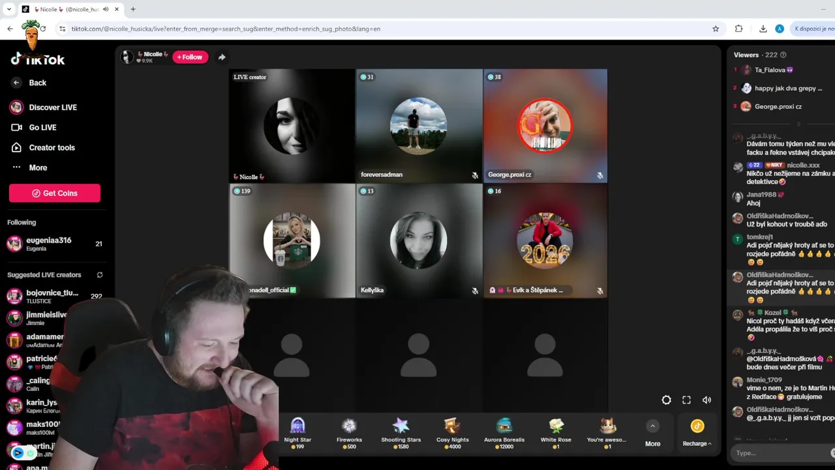
Task: View site information icon in address bar
Action: coord(62,29)
